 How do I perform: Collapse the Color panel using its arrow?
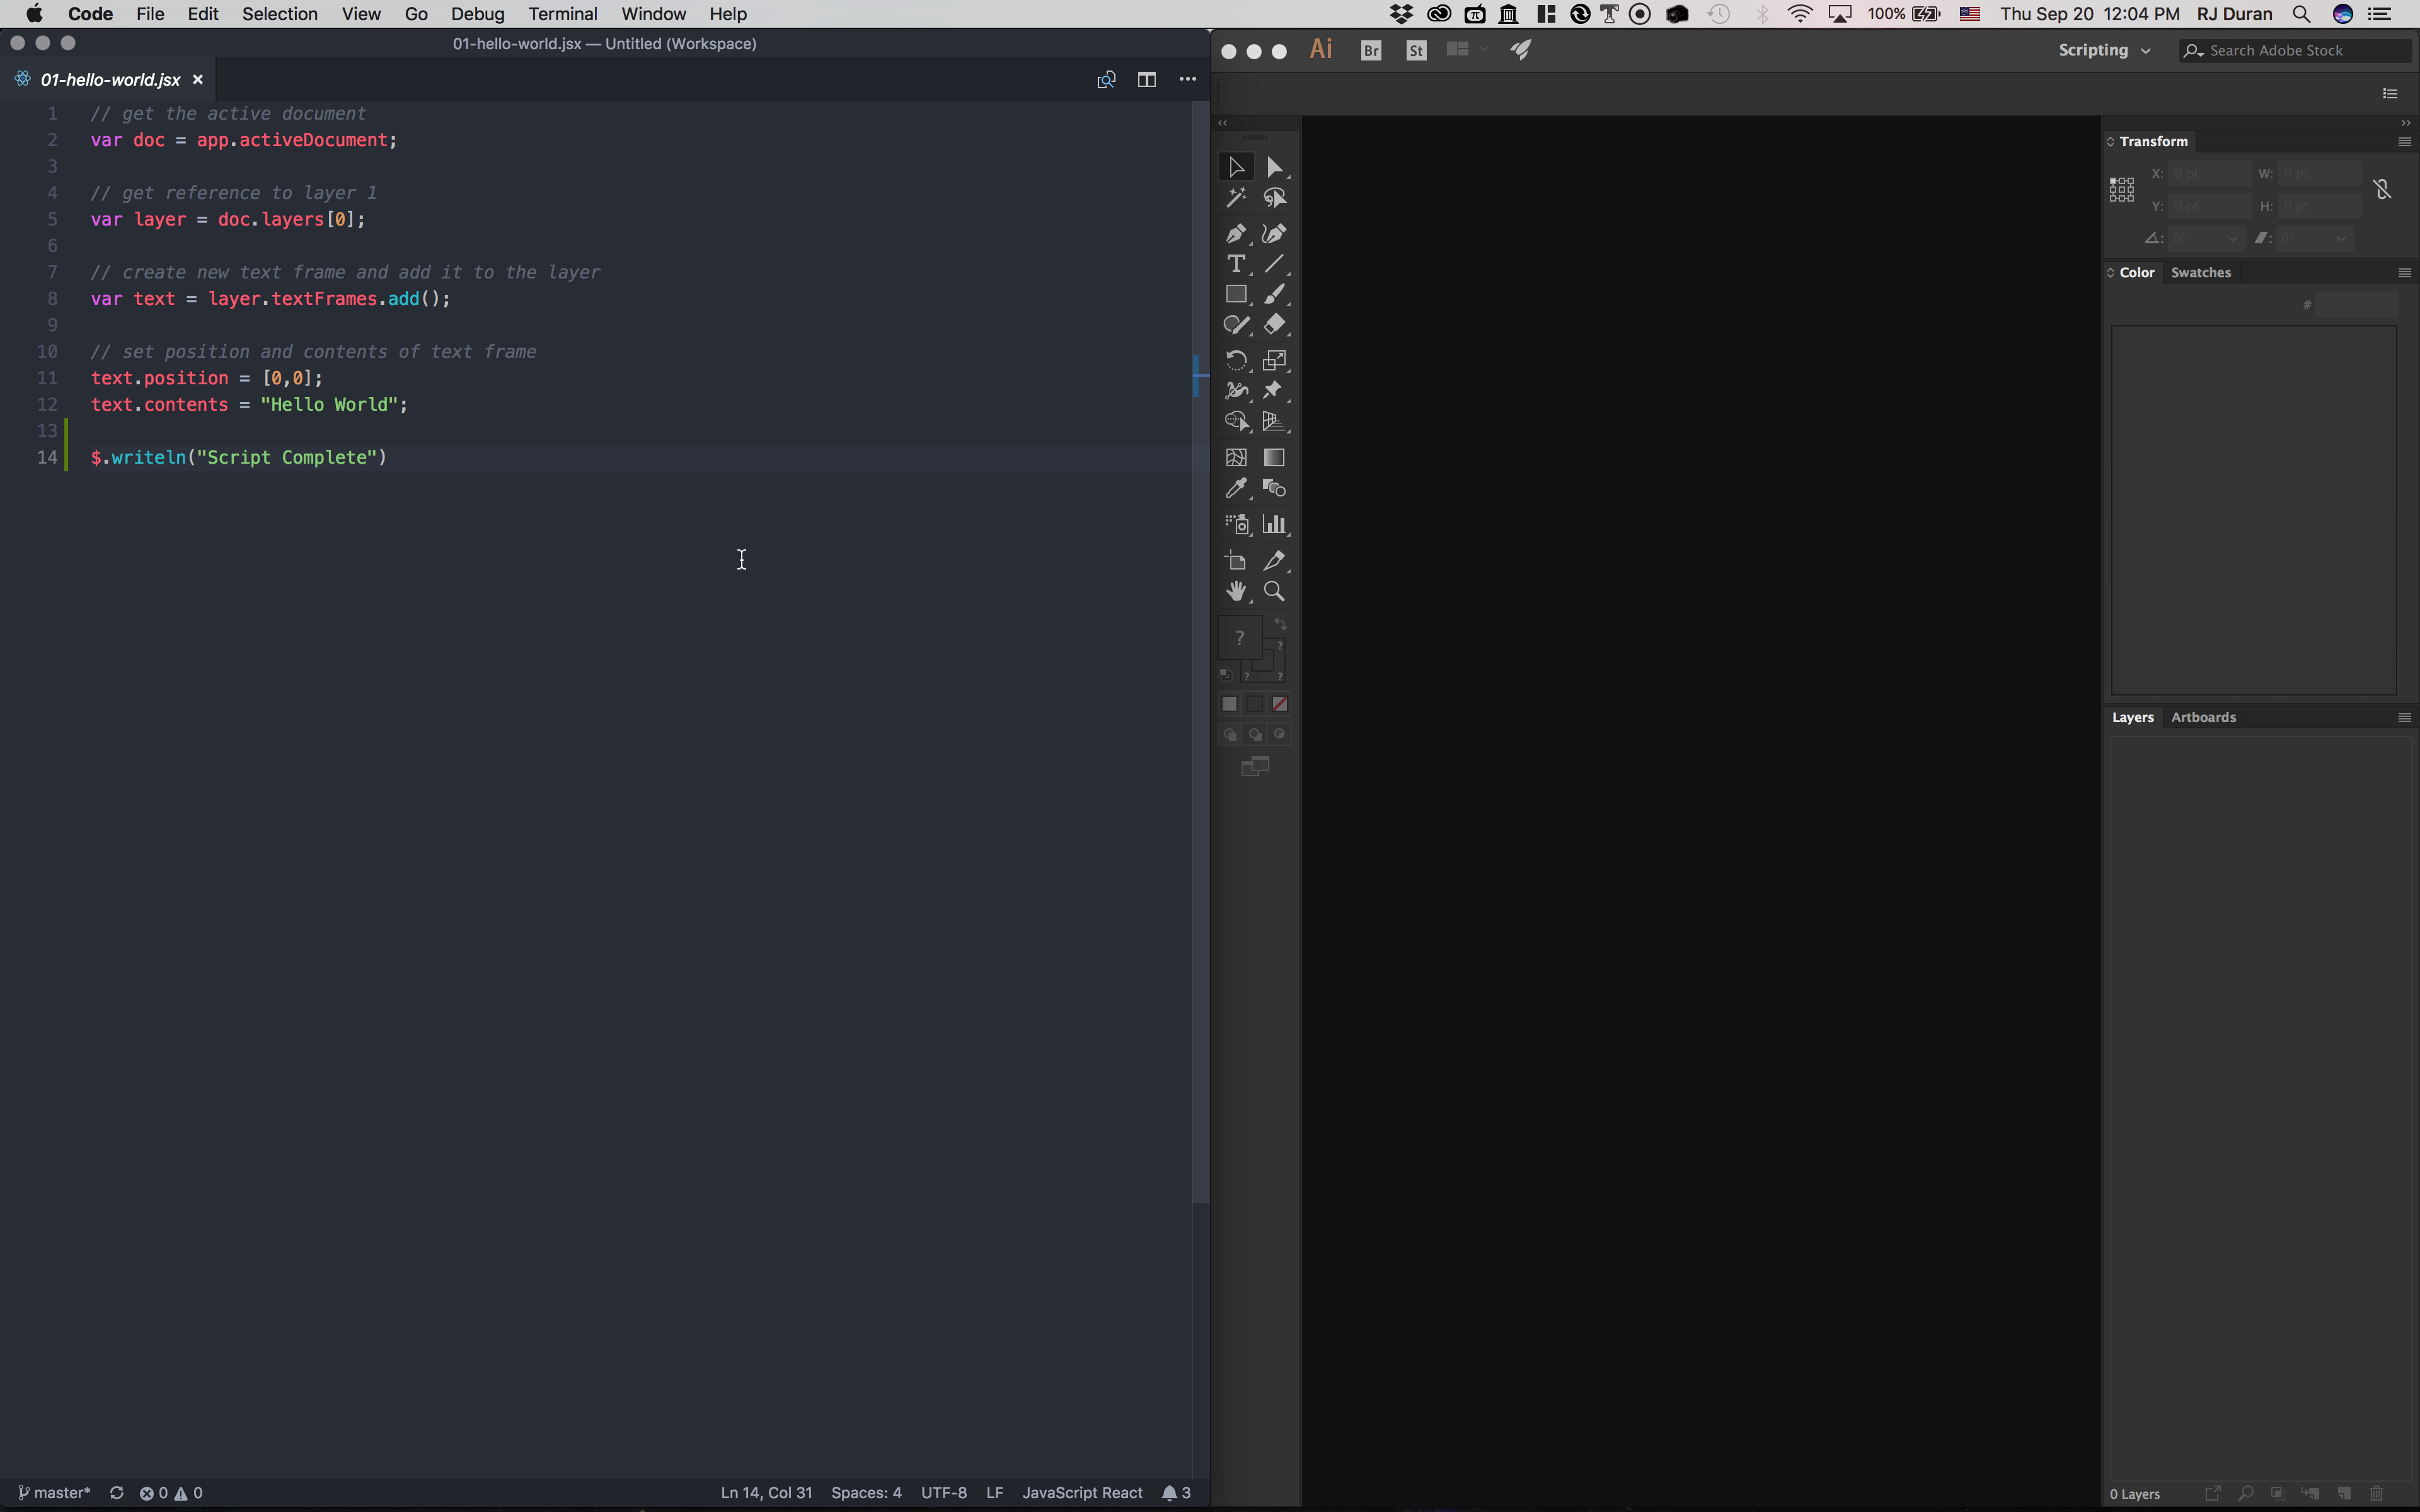tap(2110, 272)
